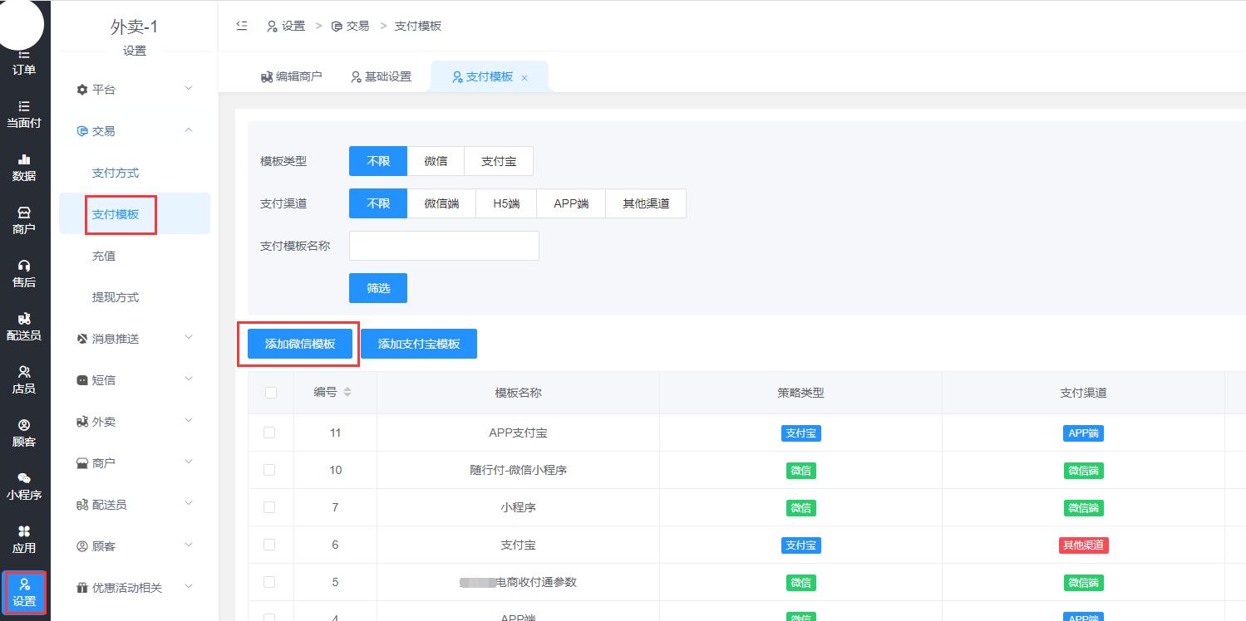Click 添加微信模板 button

[x=300, y=344]
